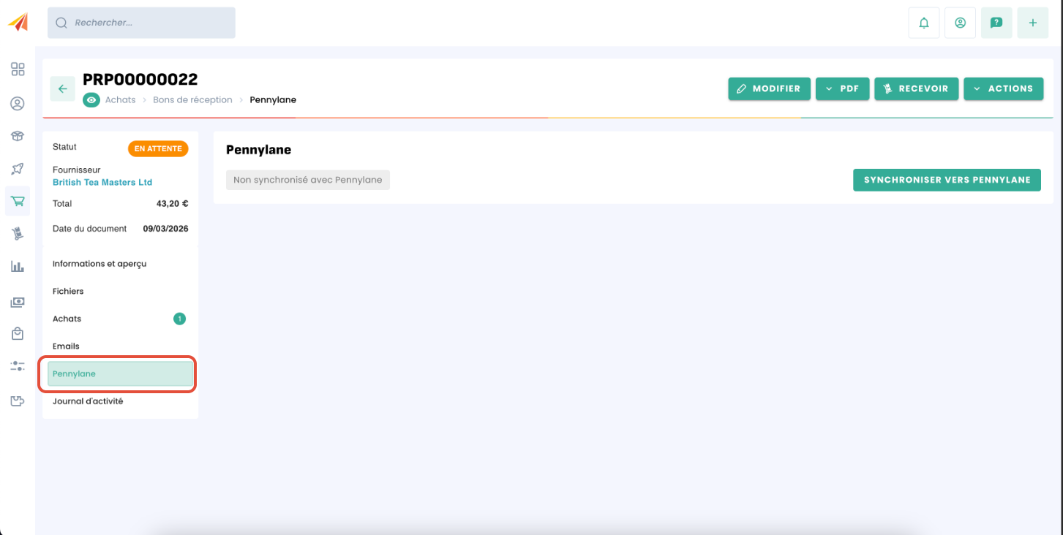Open the contacts person icon in sidebar

point(18,104)
